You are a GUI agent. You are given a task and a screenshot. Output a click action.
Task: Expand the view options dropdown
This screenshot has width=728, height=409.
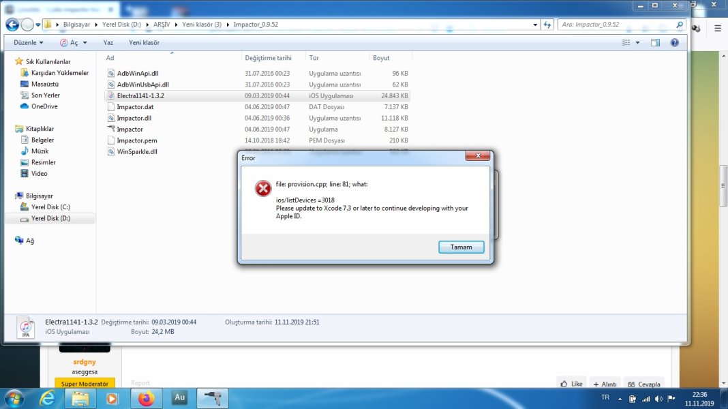click(x=638, y=42)
